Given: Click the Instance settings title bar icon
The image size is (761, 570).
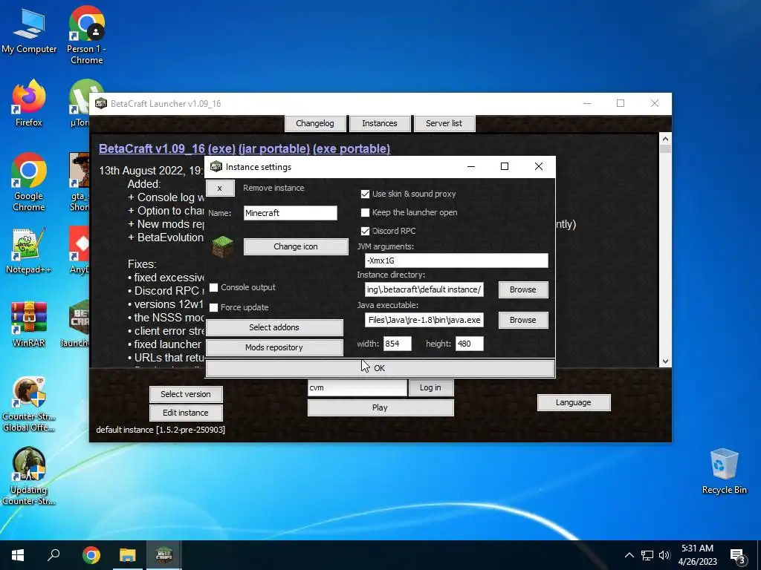Looking at the screenshot, I should [x=216, y=166].
